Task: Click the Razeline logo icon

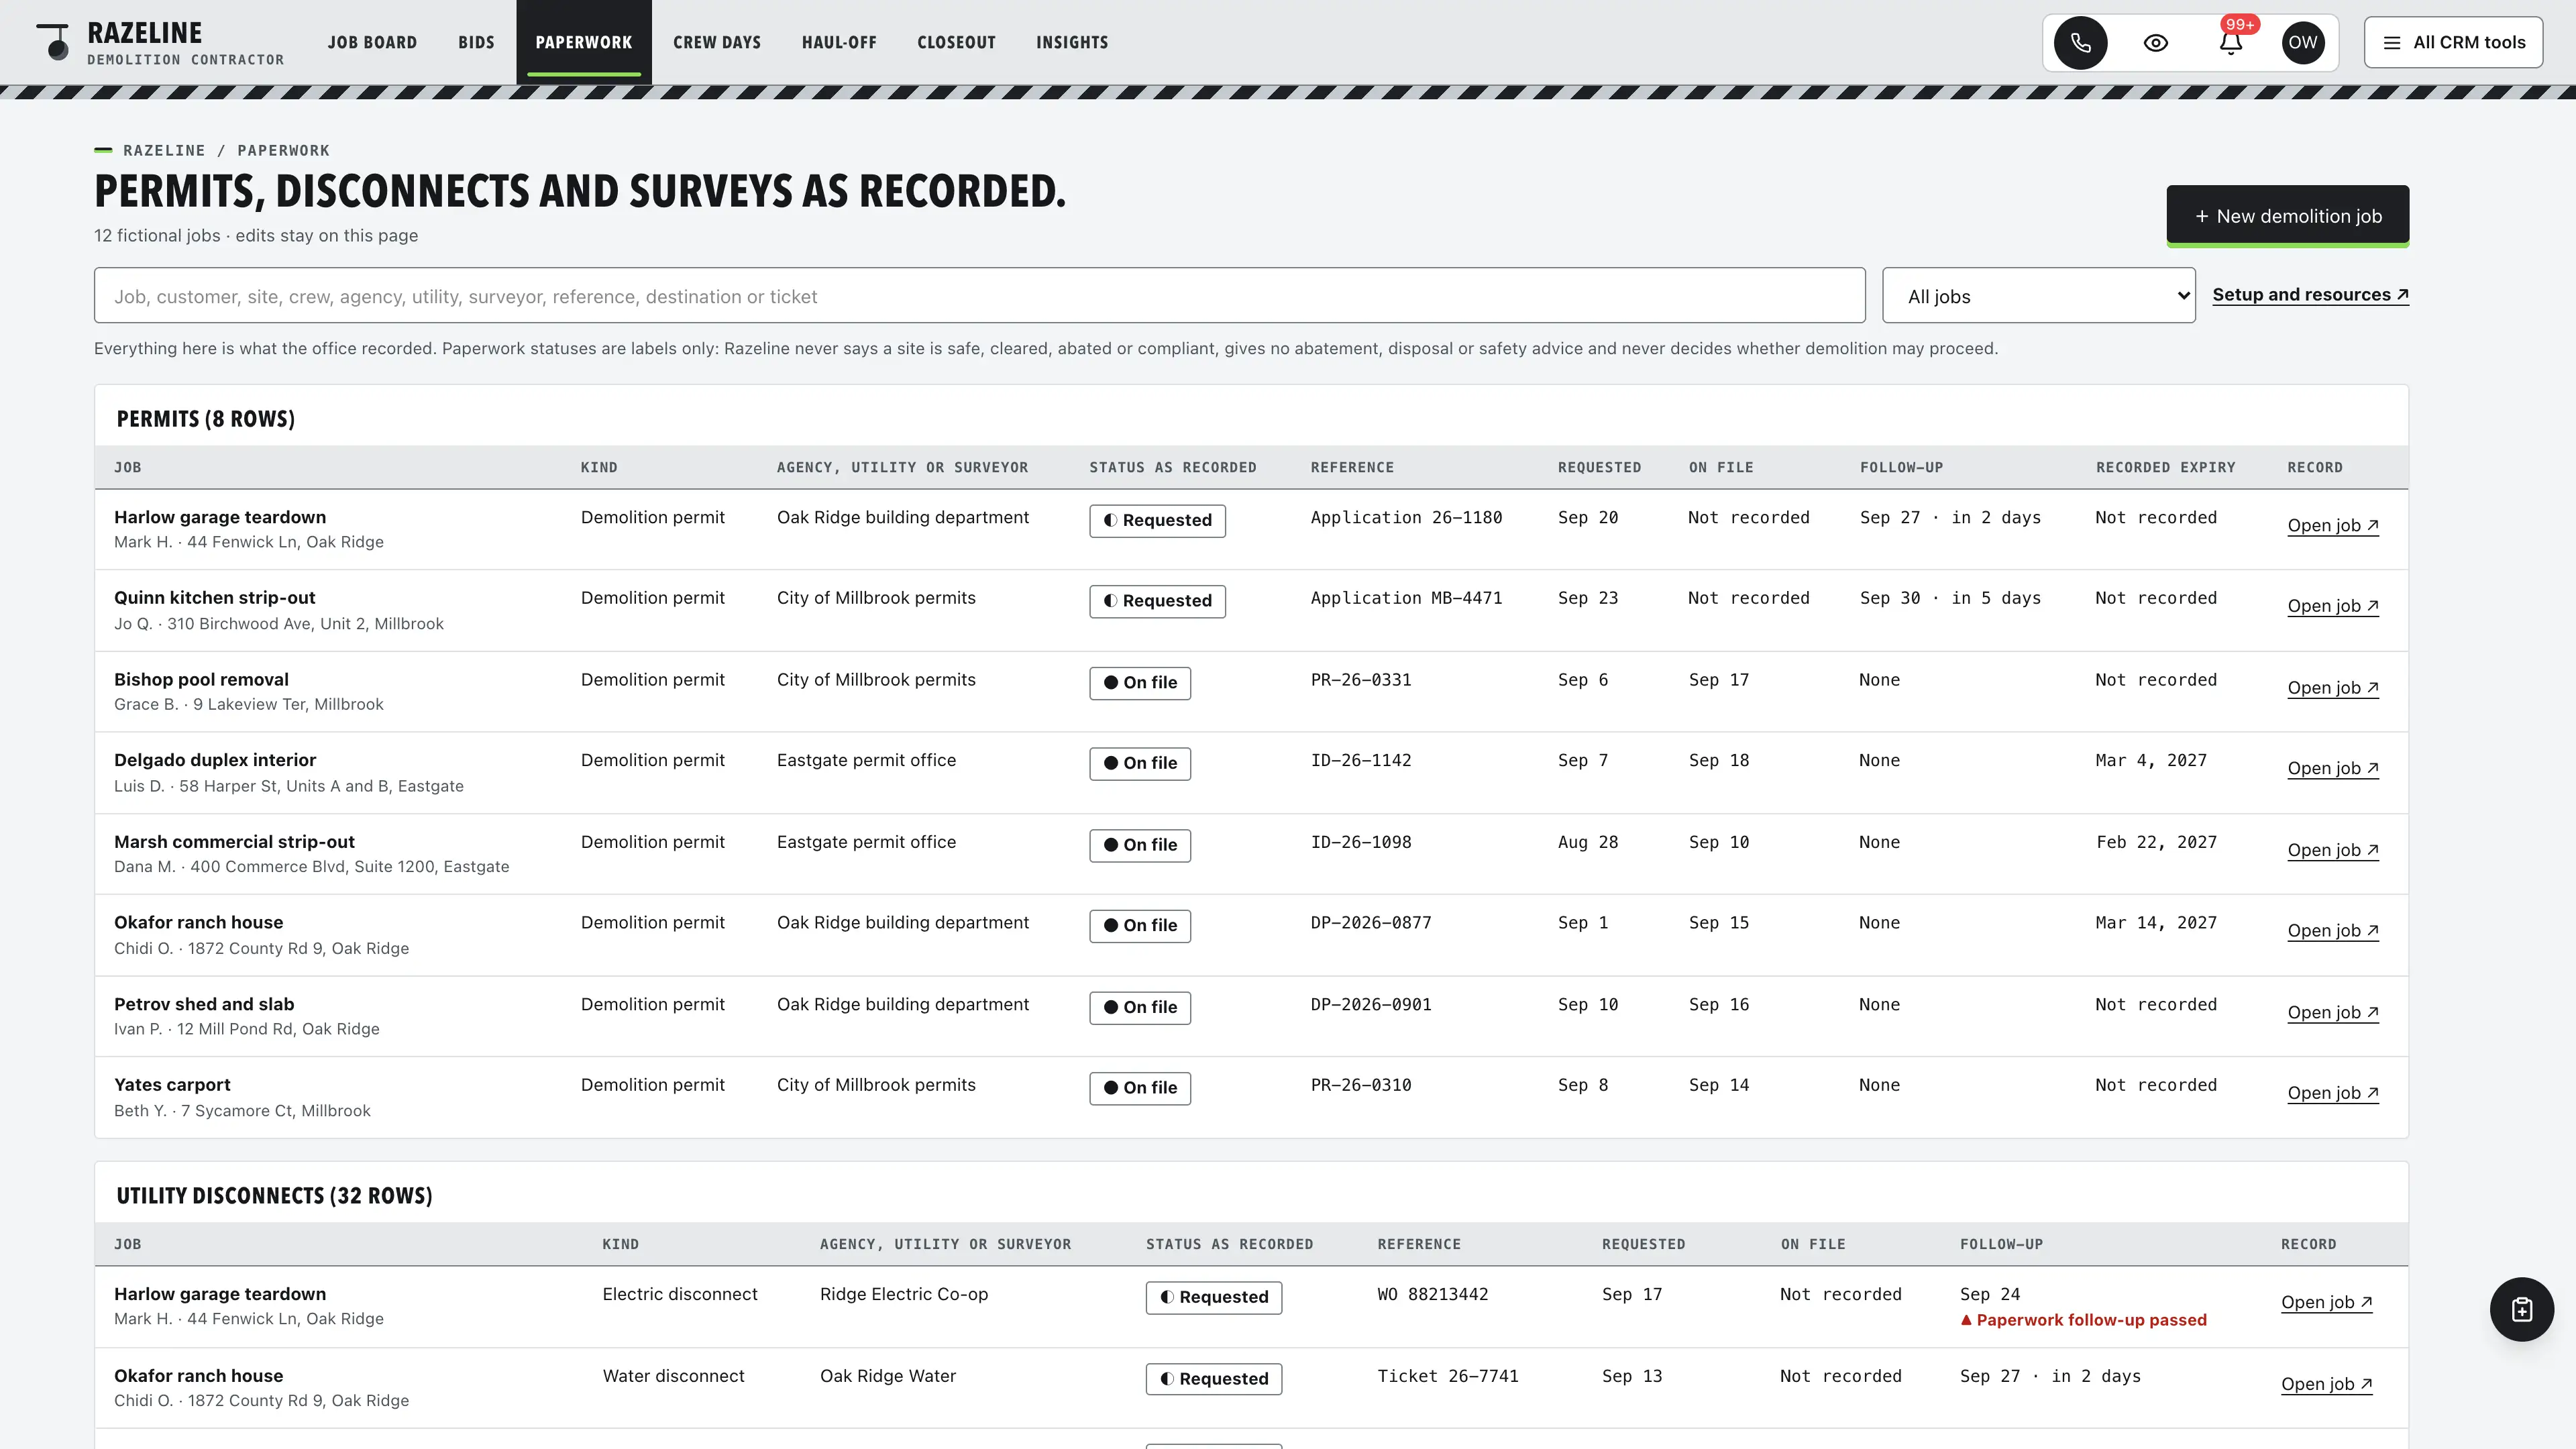Action: click(x=54, y=42)
